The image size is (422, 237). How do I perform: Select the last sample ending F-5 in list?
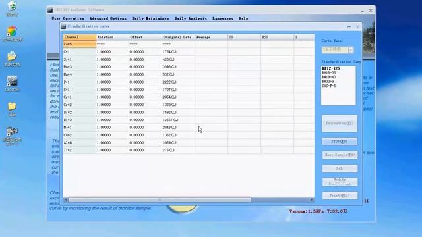point(328,86)
